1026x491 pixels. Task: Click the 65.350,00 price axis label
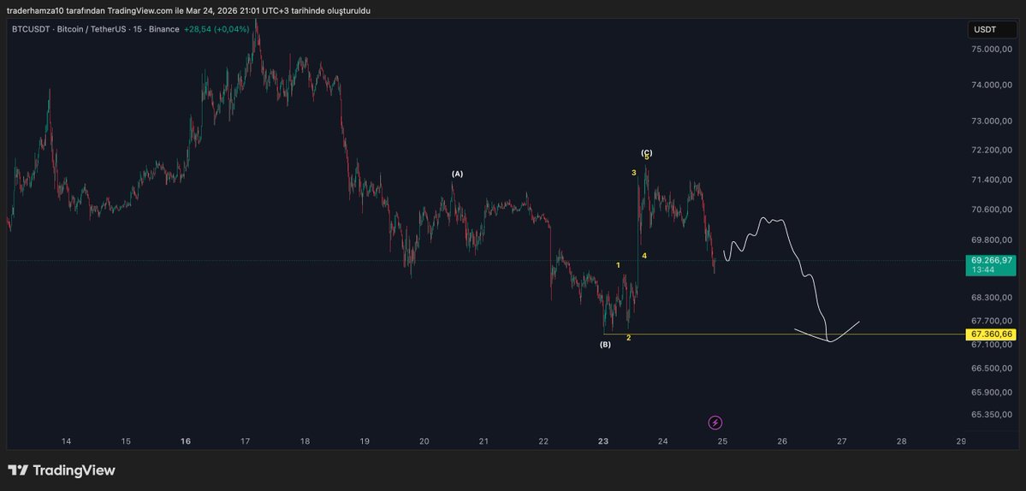click(993, 415)
